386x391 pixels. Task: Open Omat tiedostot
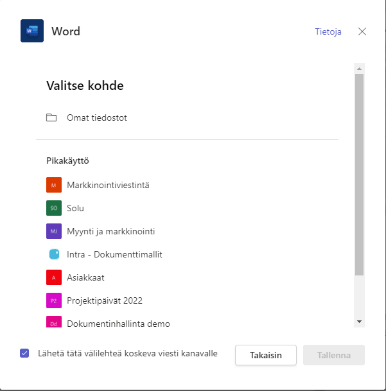pos(96,117)
